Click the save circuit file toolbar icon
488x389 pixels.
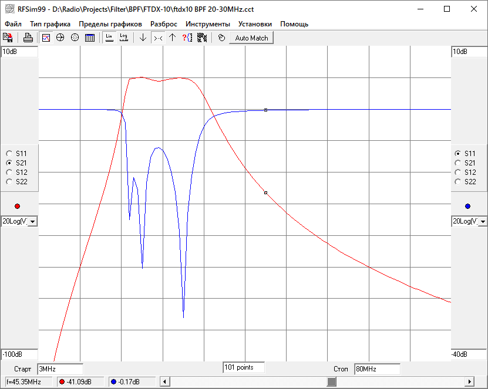click(8, 38)
